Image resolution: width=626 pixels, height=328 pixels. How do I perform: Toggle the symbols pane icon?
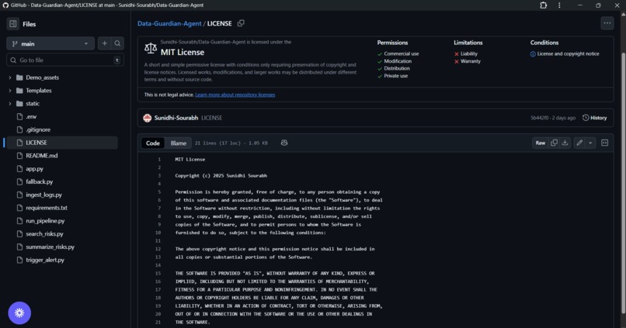[605, 143]
